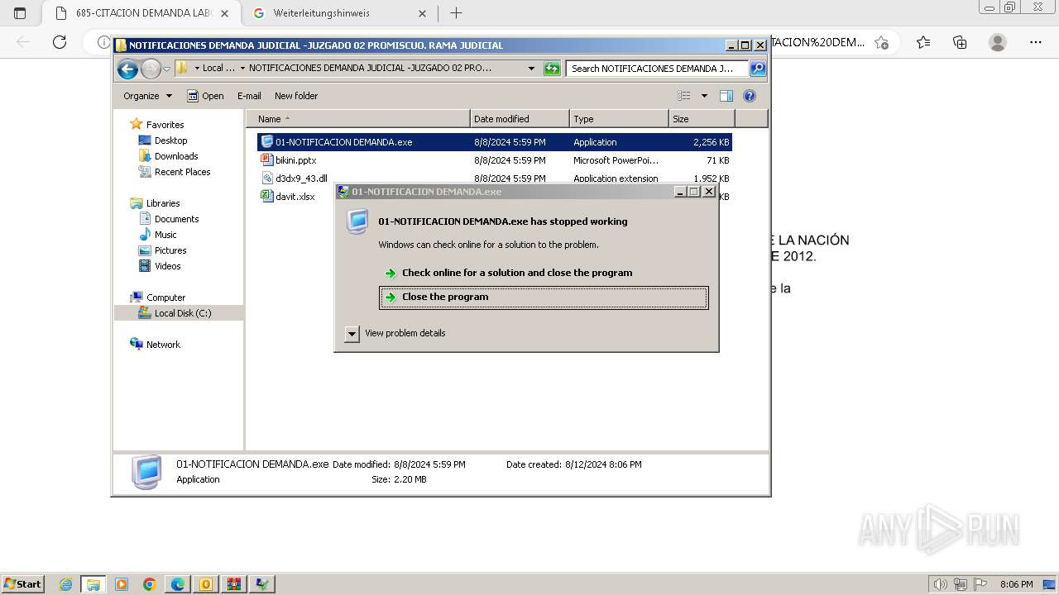
Task: Click the Open toolbar button
Action: 205,96
